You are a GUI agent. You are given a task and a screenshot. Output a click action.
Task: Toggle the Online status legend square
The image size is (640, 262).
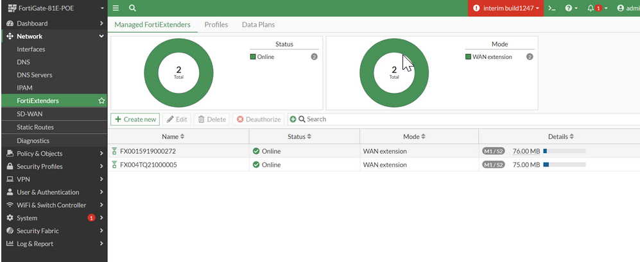coord(253,56)
